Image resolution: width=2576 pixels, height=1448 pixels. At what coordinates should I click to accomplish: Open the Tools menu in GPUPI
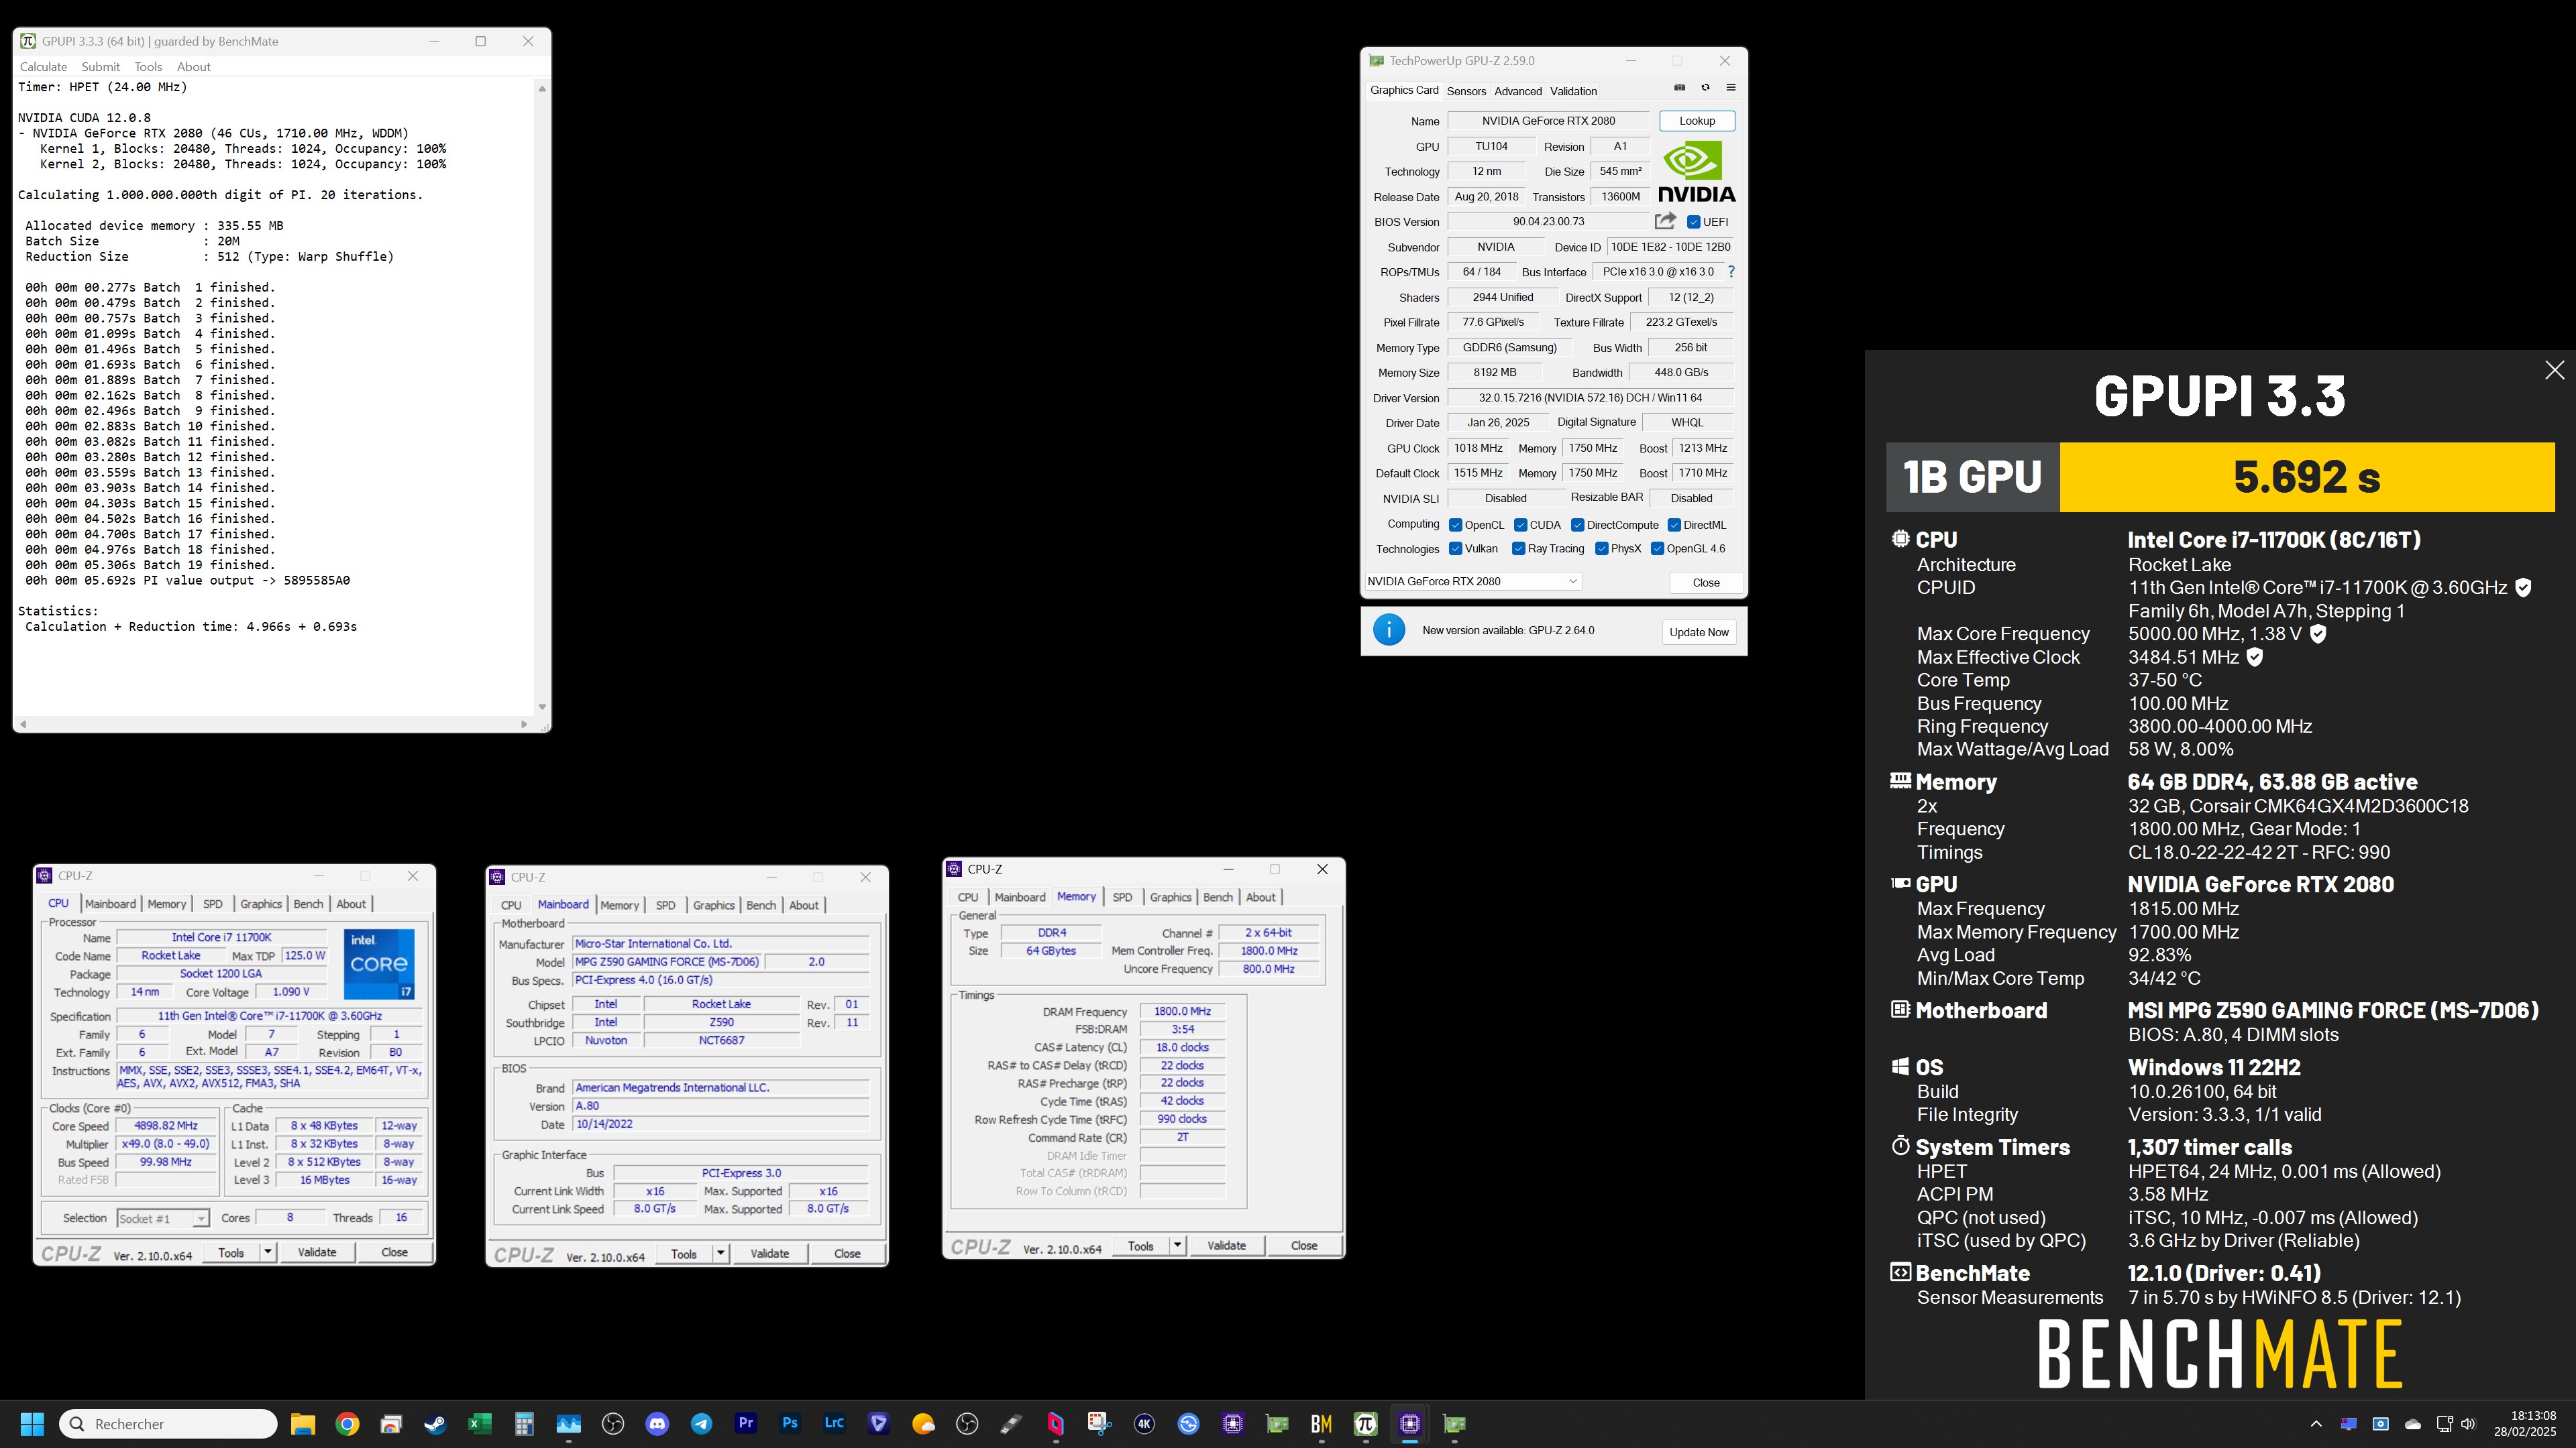tap(148, 67)
